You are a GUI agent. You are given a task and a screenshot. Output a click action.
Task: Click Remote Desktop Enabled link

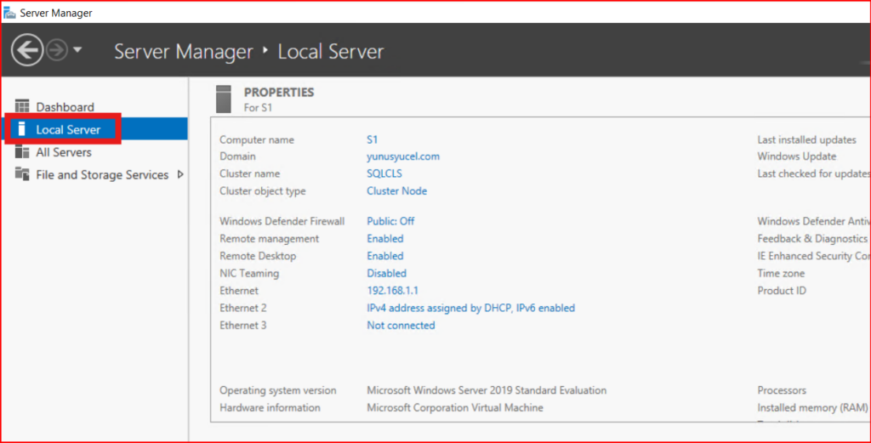[x=385, y=256]
